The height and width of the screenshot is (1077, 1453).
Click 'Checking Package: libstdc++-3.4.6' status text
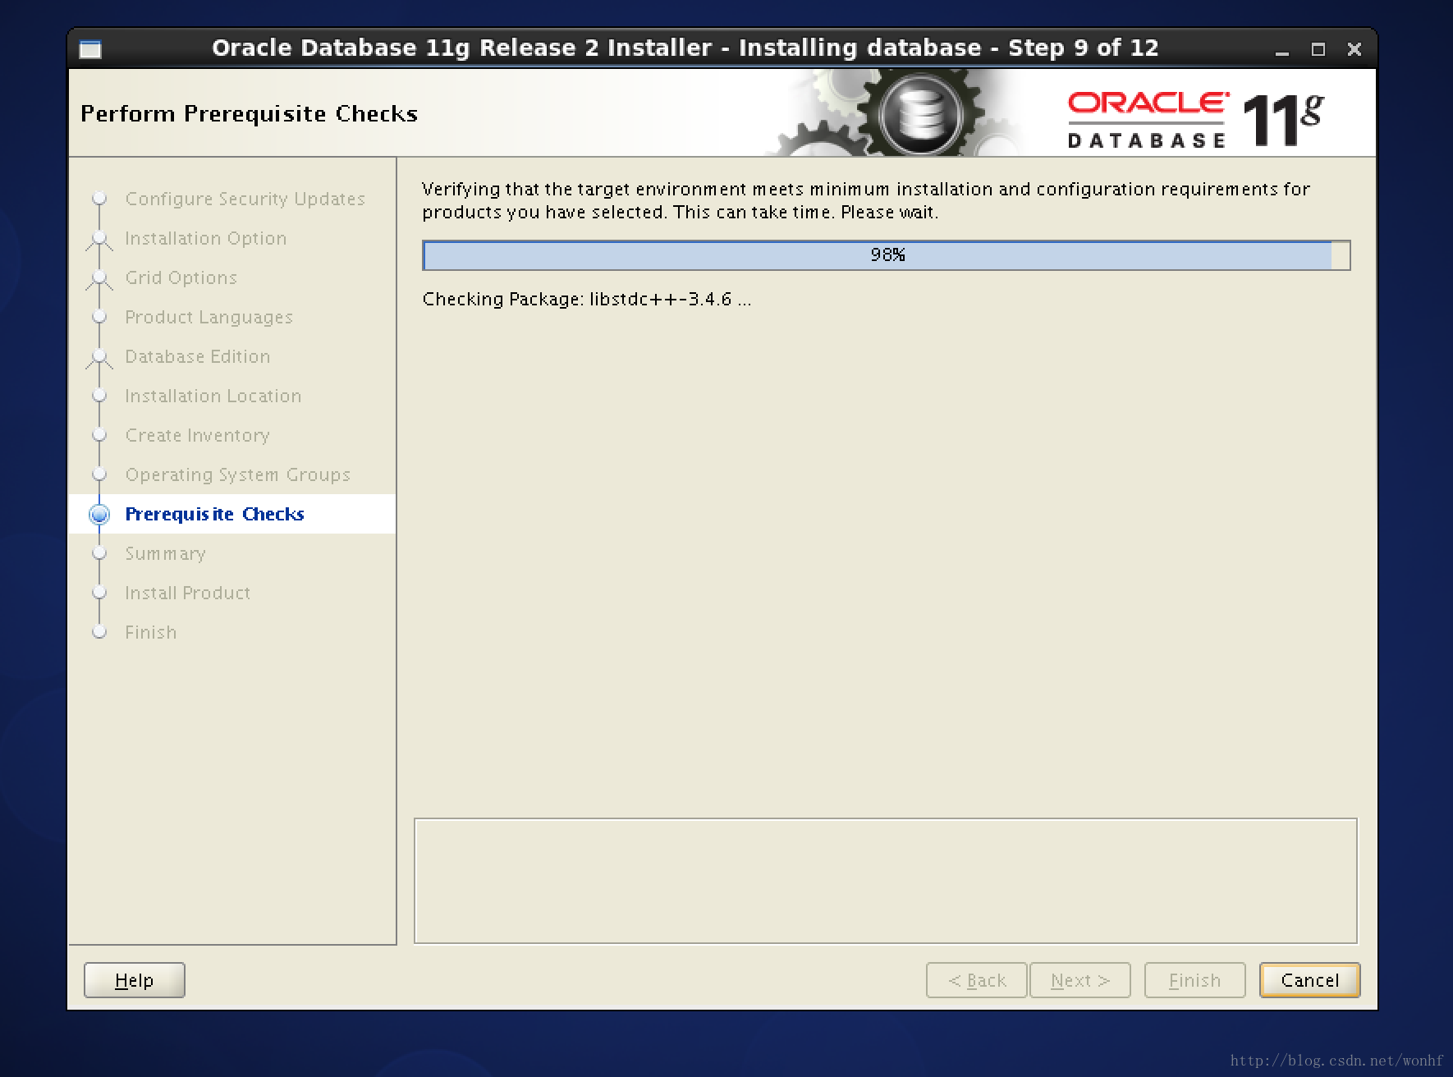[x=586, y=299]
